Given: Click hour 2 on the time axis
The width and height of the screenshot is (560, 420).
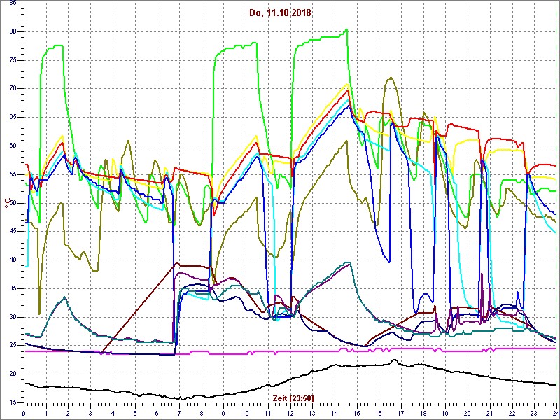Looking at the screenshot, I should [68, 412].
